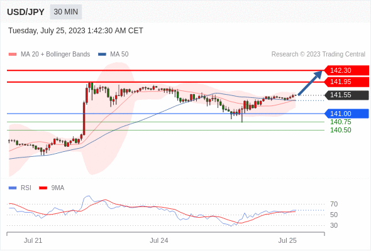Click the red 142.30 resistance price tag

point(346,70)
